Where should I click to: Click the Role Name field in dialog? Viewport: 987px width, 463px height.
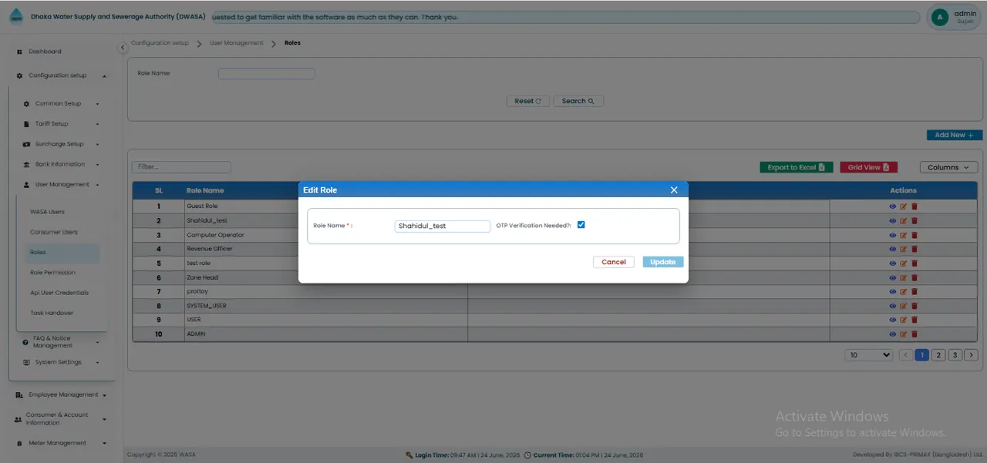(x=443, y=226)
